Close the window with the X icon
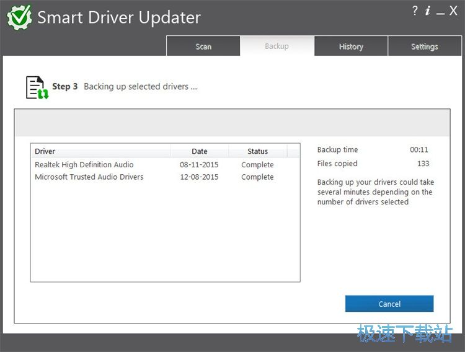This screenshot has height=352, width=465. tap(453, 11)
